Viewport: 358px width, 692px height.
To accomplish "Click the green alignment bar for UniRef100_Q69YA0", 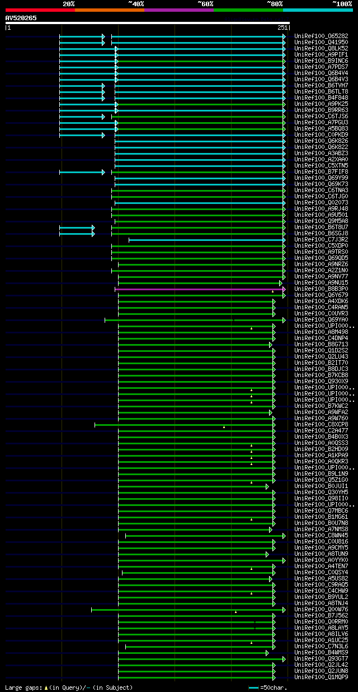I will [195, 320].
